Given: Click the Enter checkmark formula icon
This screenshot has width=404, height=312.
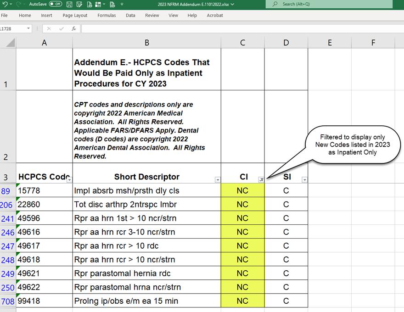Looking at the screenshot, I should [62, 28].
